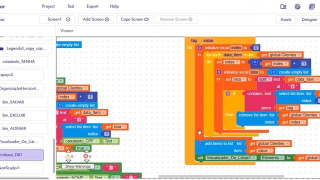Click the gear icon on the left create empty list block
Image resolution: width=320 pixels, height=180 pixels.
coord(60,105)
